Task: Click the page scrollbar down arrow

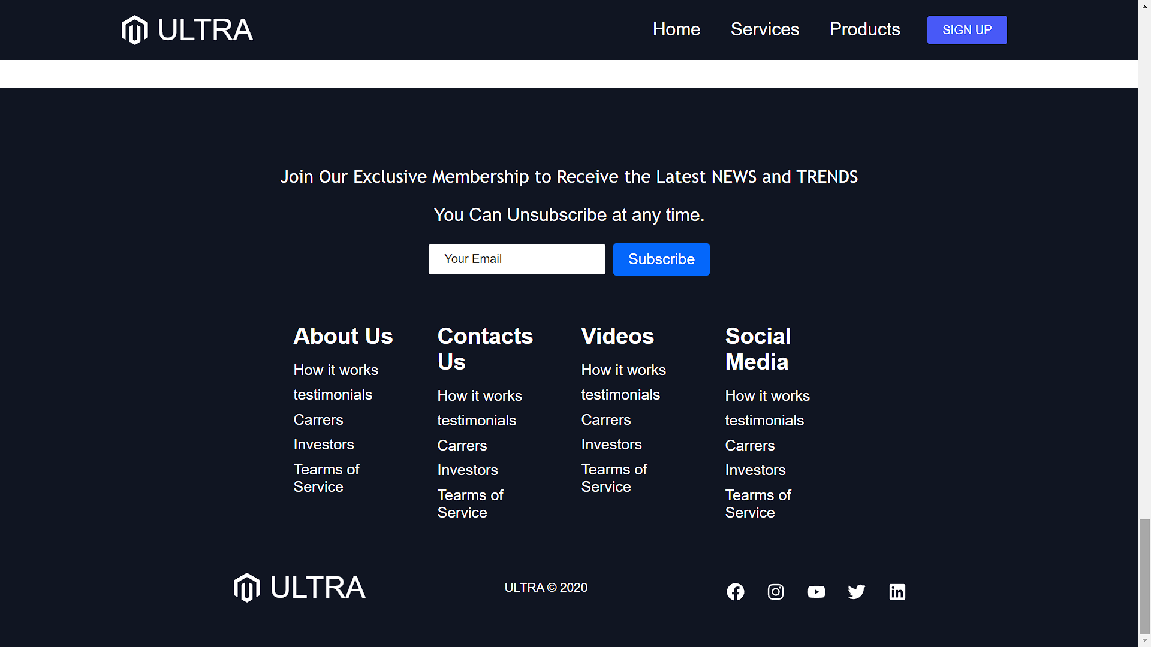Action: tap(1145, 641)
